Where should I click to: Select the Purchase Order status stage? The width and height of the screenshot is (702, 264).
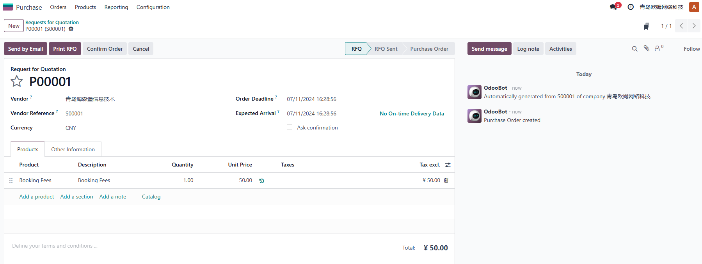tap(429, 49)
